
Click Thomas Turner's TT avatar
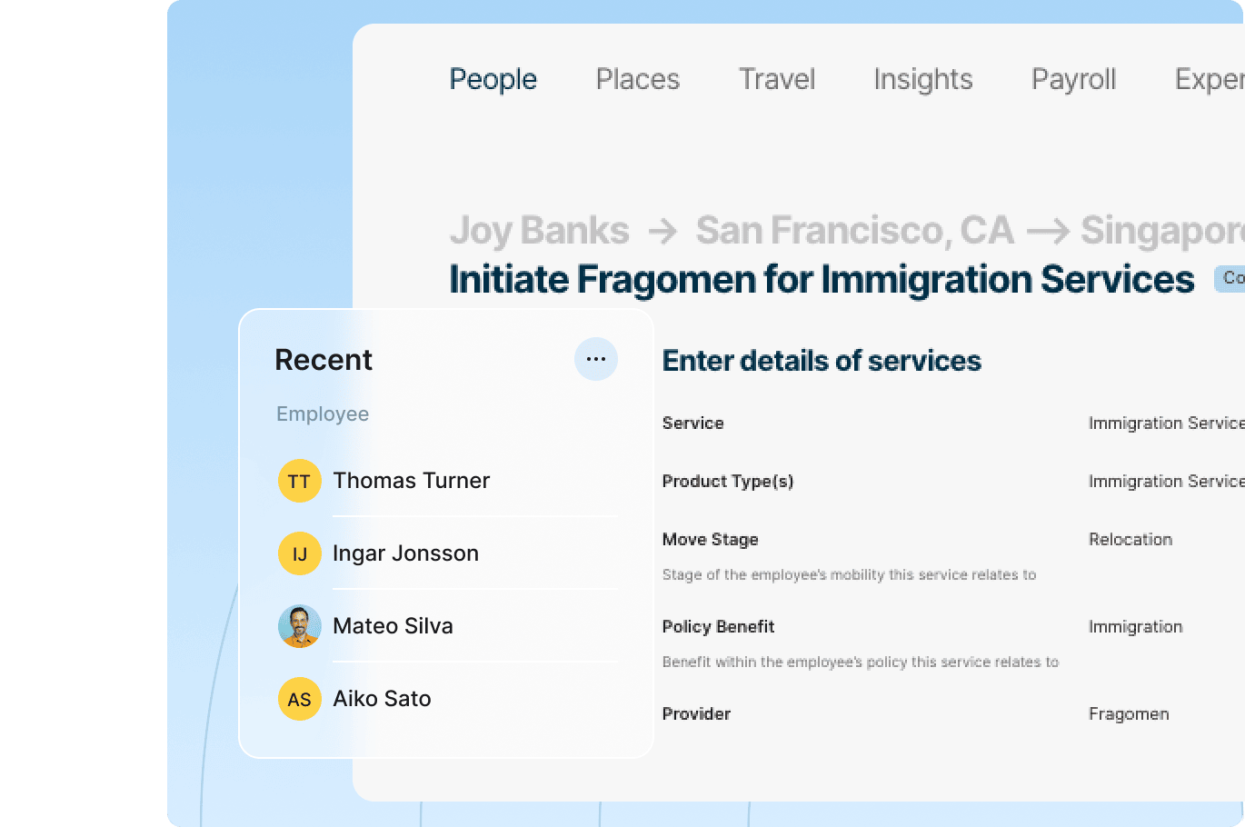coord(299,481)
